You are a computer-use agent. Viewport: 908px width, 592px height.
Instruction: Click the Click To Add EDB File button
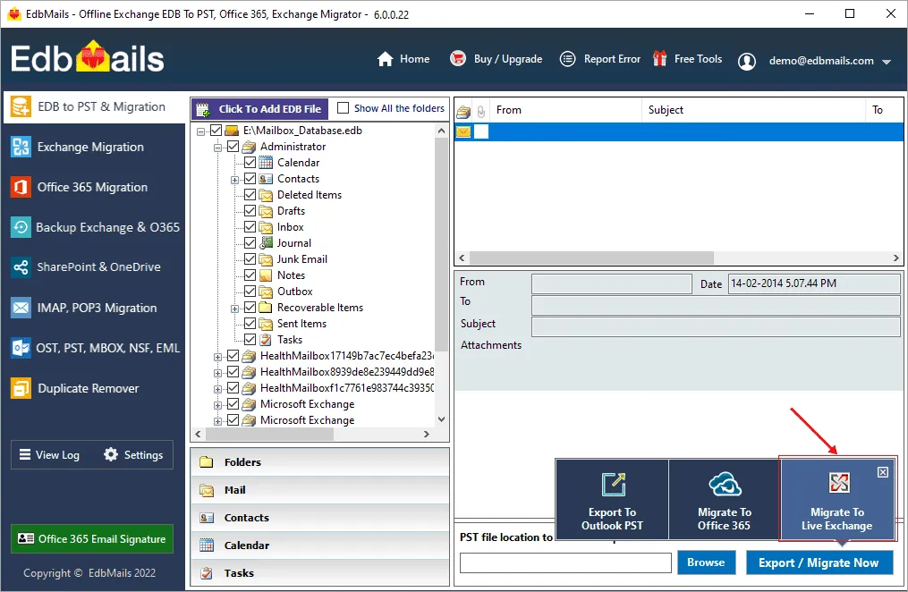(260, 109)
